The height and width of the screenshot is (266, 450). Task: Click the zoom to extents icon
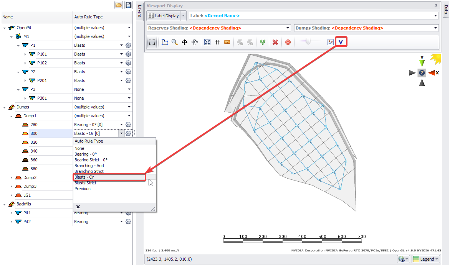207,42
